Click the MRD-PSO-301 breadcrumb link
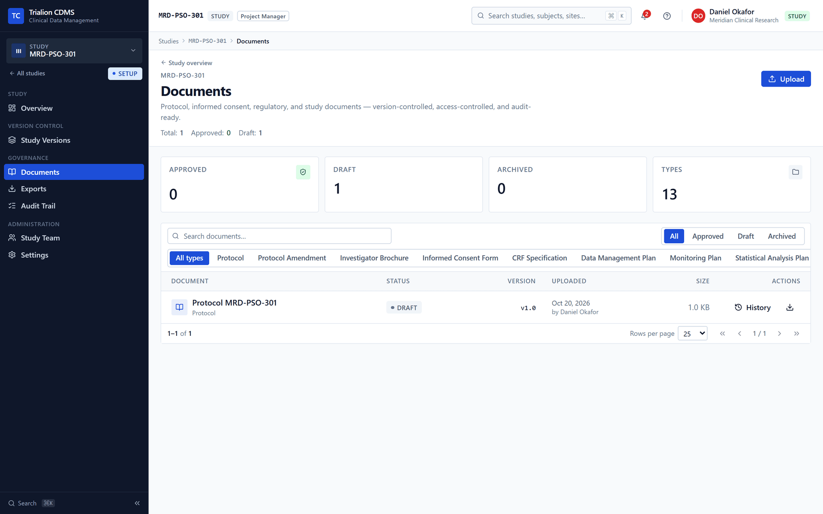The height and width of the screenshot is (514, 823). point(207,41)
